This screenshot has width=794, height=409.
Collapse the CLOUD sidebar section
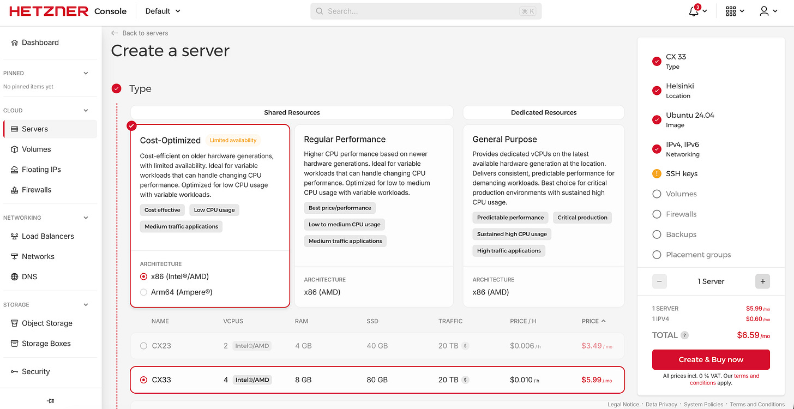(x=86, y=111)
